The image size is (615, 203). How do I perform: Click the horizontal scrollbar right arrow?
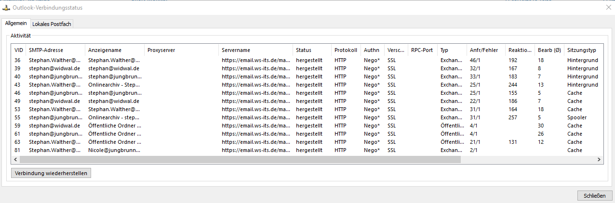click(599, 159)
